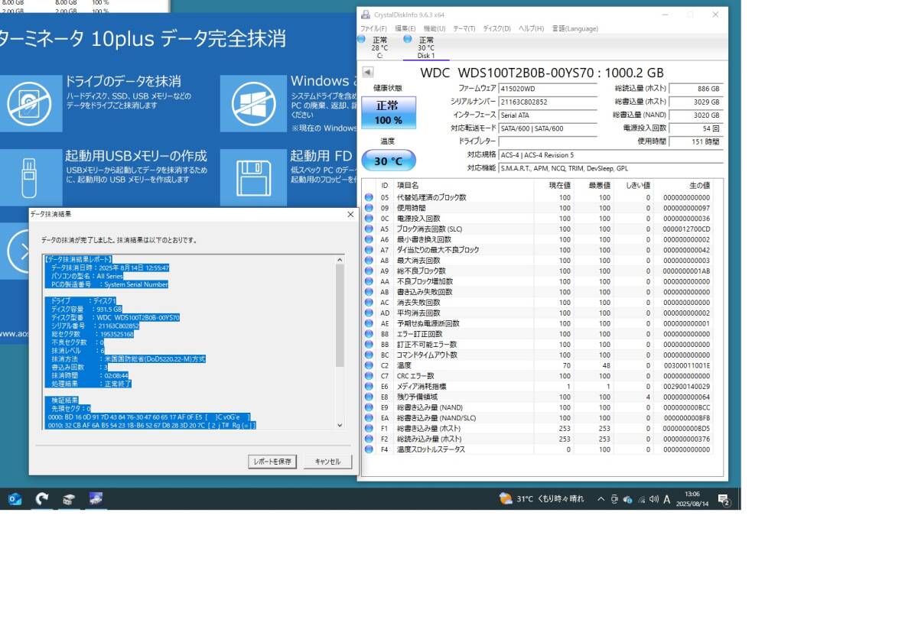Open the weather widget showing 31°C
Image resolution: width=918 pixels, height=642 pixels.
click(x=542, y=499)
